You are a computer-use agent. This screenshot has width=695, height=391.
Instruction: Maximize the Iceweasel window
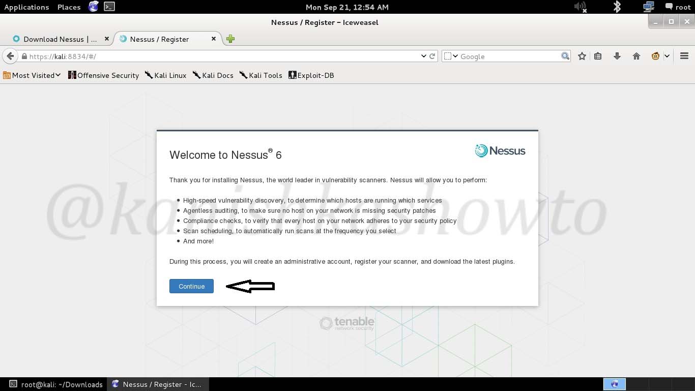point(672,22)
